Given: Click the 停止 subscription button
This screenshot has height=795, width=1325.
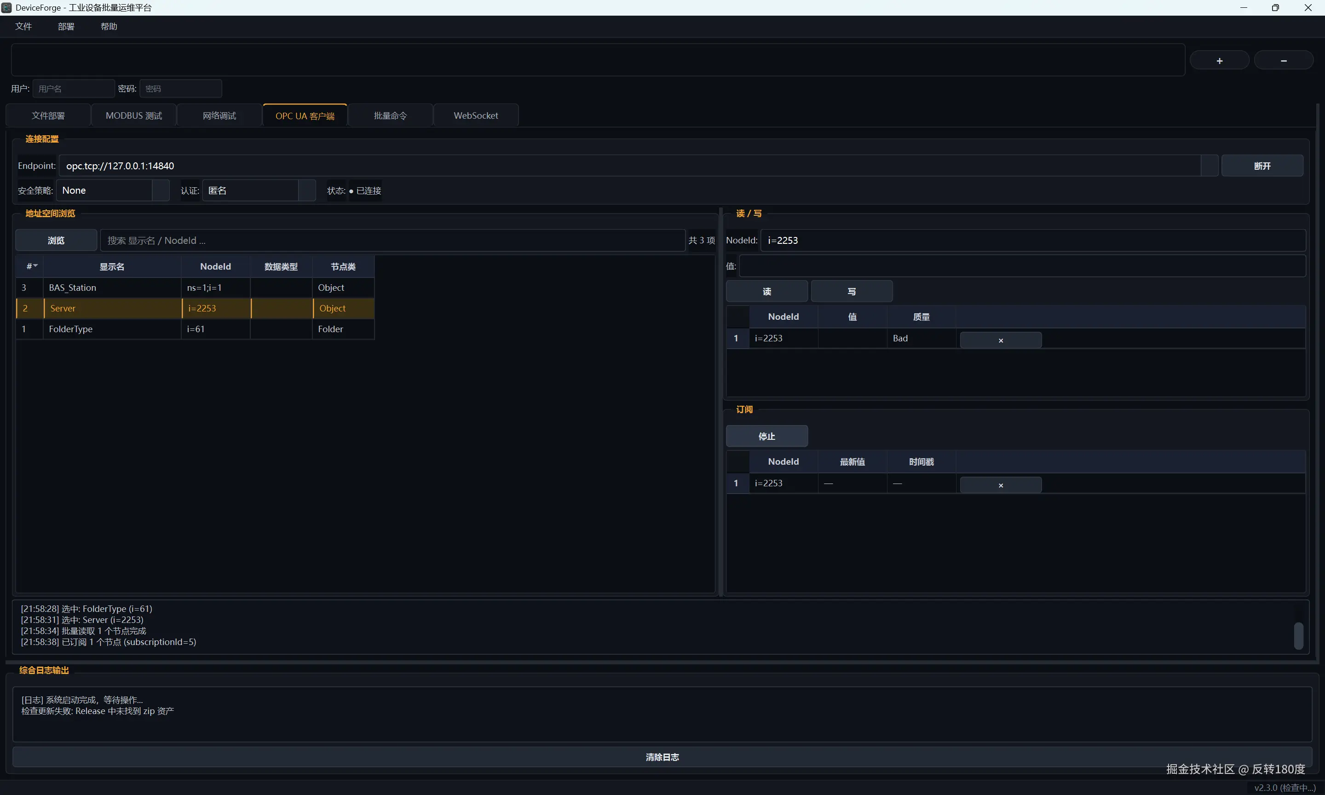Looking at the screenshot, I should (767, 436).
